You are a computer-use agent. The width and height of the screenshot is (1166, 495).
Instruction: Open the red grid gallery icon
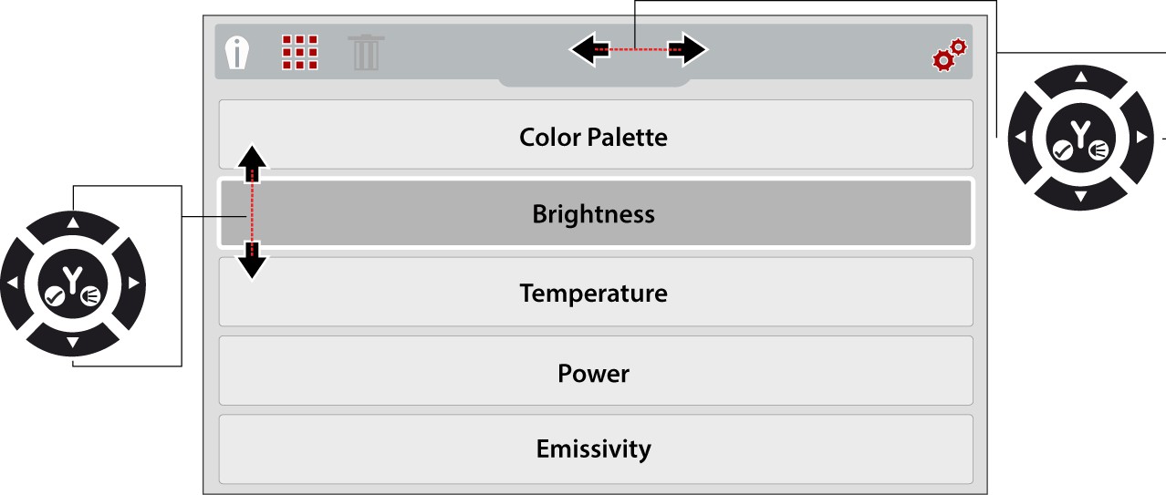coord(299,53)
